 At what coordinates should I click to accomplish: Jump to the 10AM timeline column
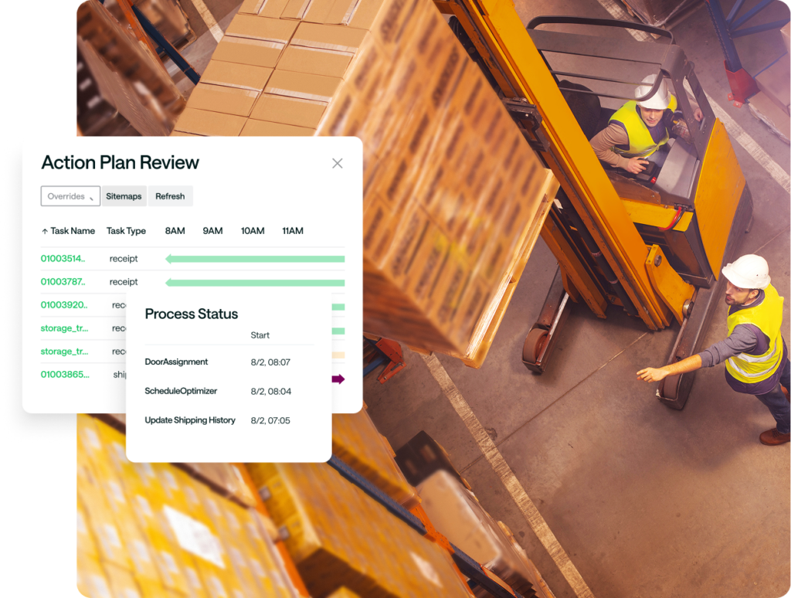(252, 231)
